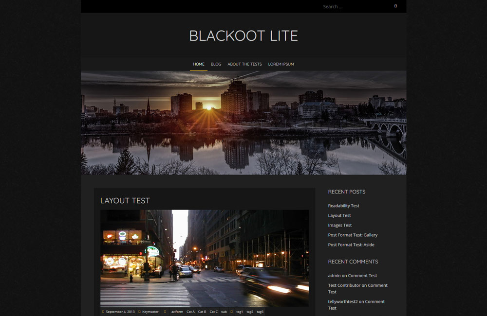Select the Lorem Ipsum menu item

[281, 64]
